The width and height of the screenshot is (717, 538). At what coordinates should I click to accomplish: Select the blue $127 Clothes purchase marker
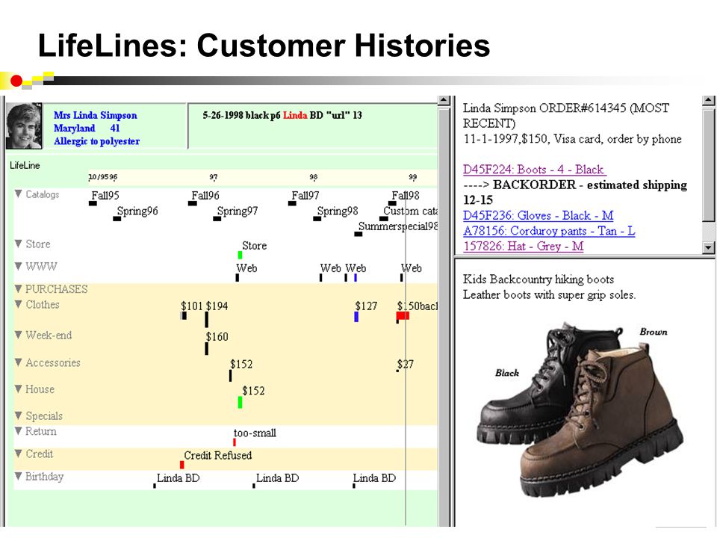coord(356,317)
